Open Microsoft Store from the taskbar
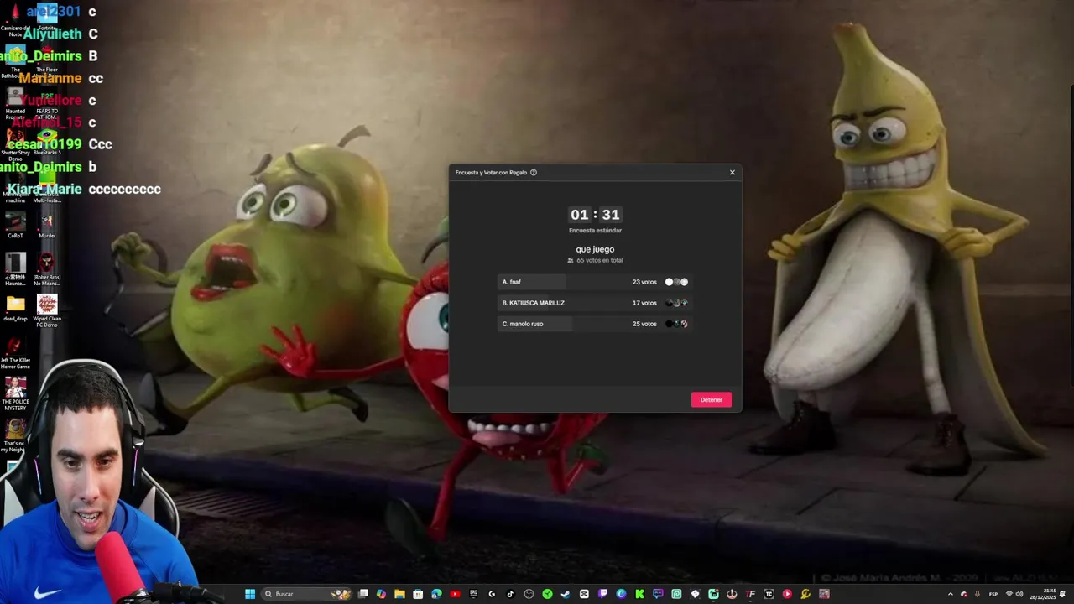Image resolution: width=1074 pixels, height=604 pixels. coord(418,594)
